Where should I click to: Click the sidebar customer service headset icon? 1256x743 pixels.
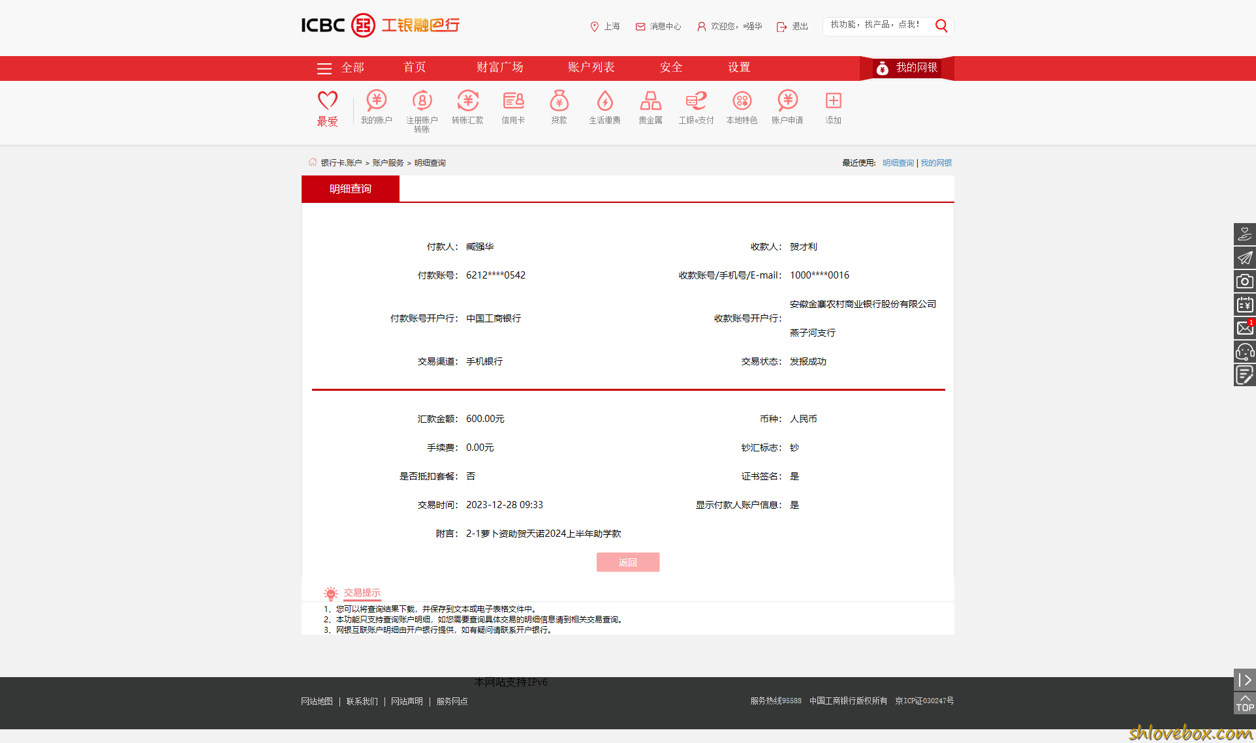[x=1245, y=352]
